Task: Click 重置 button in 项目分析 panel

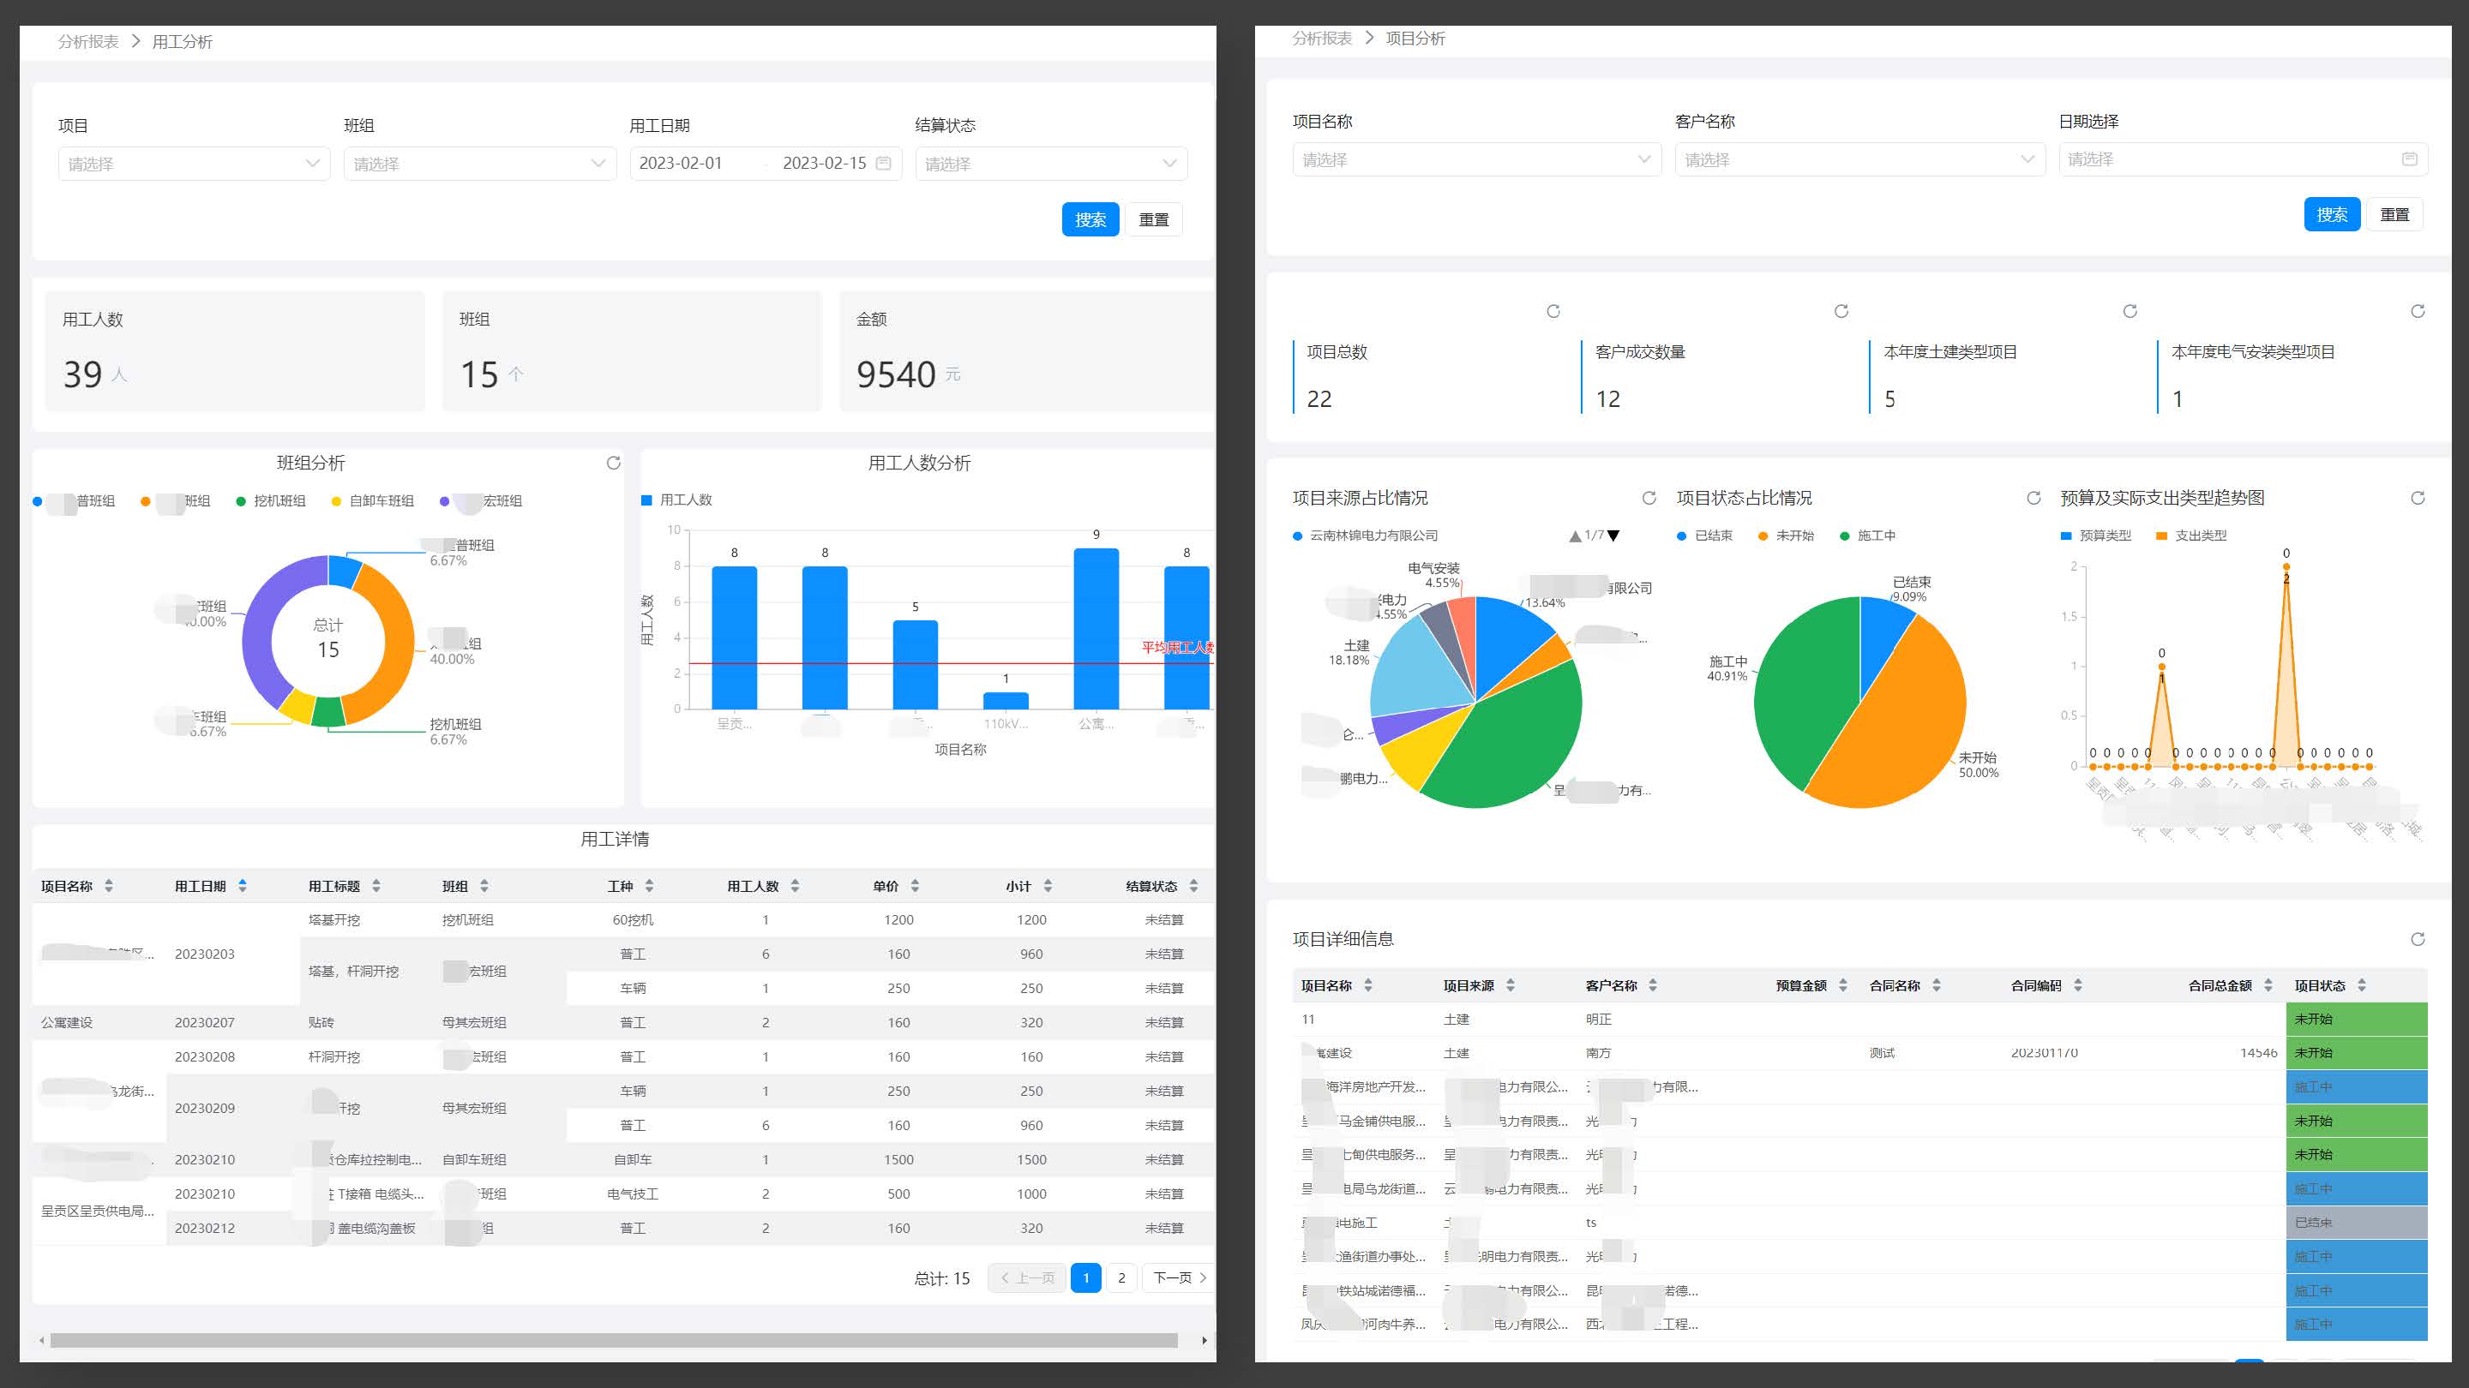Action: point(2394,214)
